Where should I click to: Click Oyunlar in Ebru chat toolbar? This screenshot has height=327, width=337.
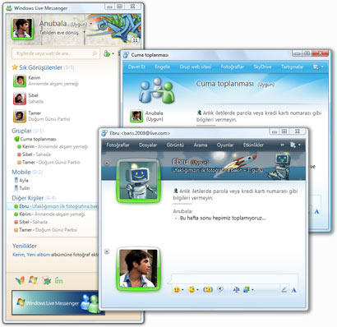[225, 145]
